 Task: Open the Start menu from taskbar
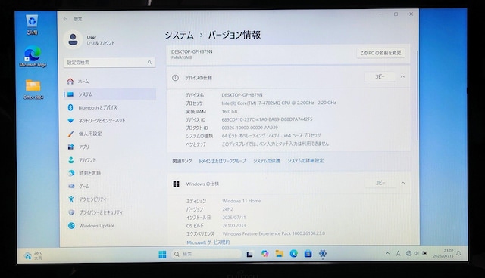162,254
